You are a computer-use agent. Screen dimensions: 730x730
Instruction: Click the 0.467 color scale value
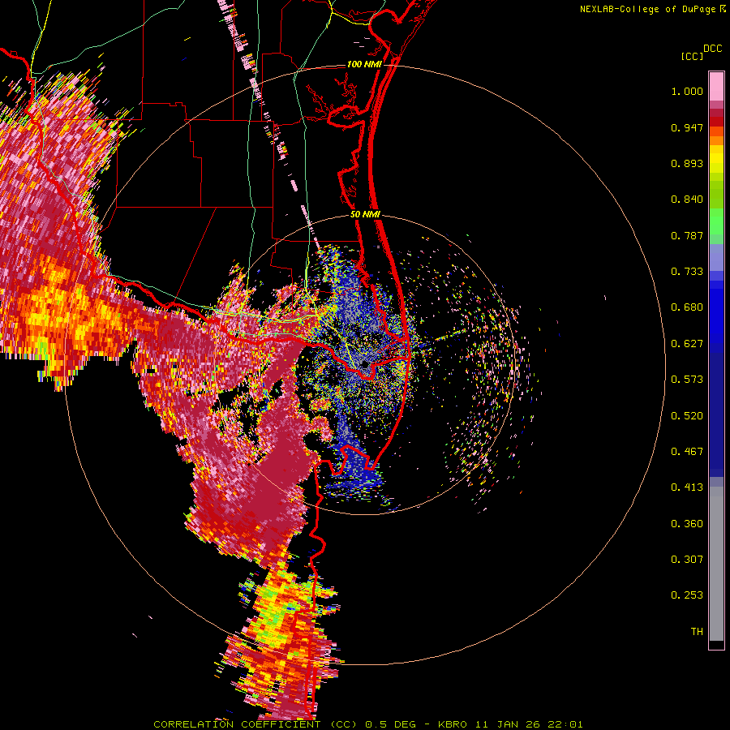coord(687,452)
